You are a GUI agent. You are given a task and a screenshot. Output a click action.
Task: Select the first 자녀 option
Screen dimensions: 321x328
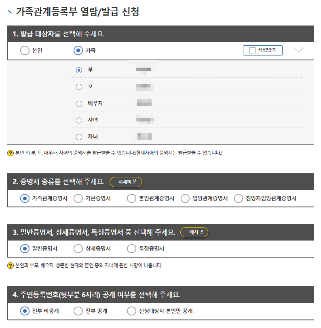tap(80, 120)
